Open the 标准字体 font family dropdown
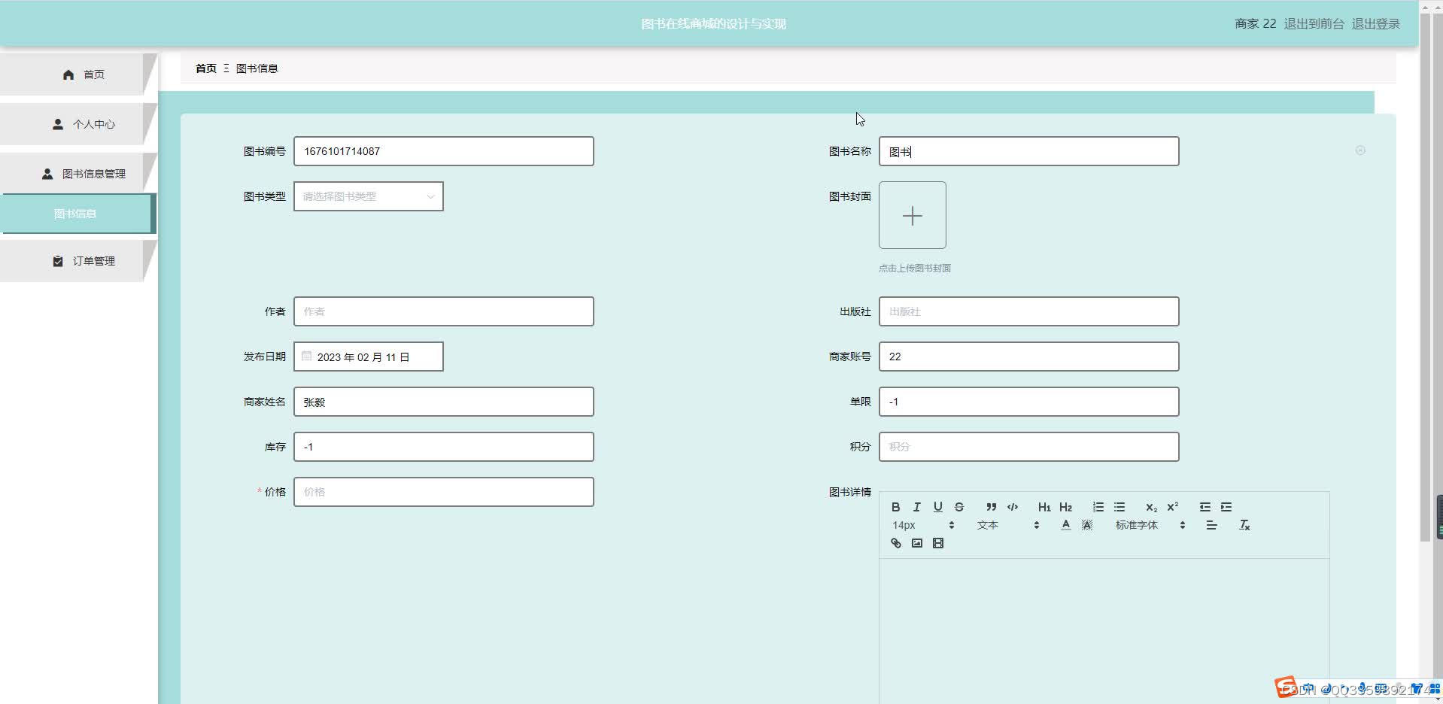Image resolution: width=1443 pixels, height=704 pixels. tap(1150, 525)
